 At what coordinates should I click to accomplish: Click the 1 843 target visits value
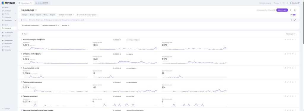pyautogui.click(x=95, y=45)
